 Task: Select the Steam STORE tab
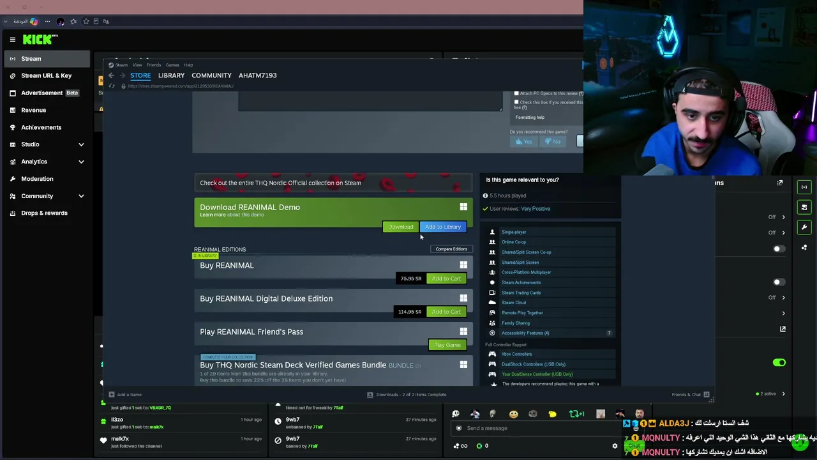click(140, 75)
